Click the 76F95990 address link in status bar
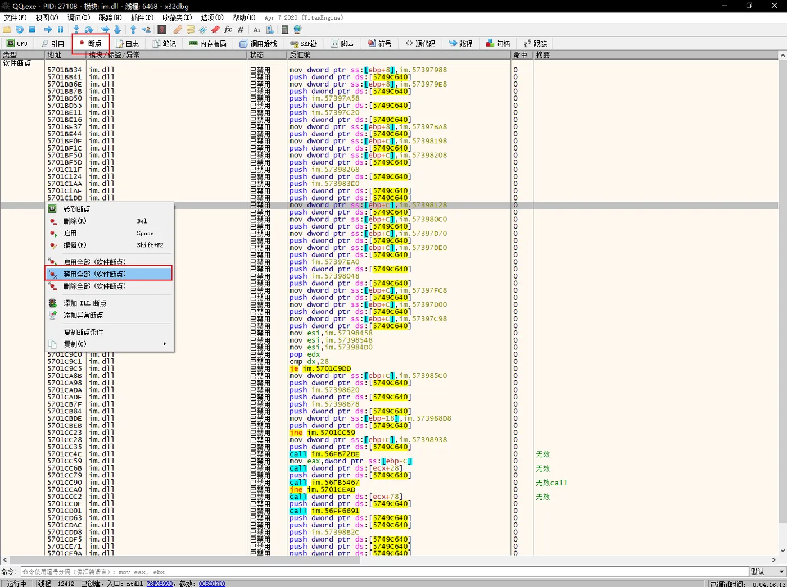The image size is (787, 587). point(160,584)
